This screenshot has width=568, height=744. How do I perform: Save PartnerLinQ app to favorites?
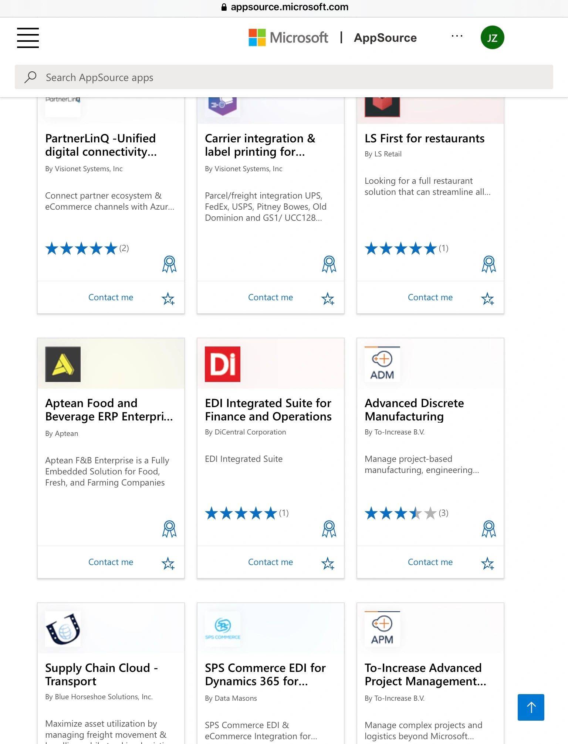pos(168,298)
